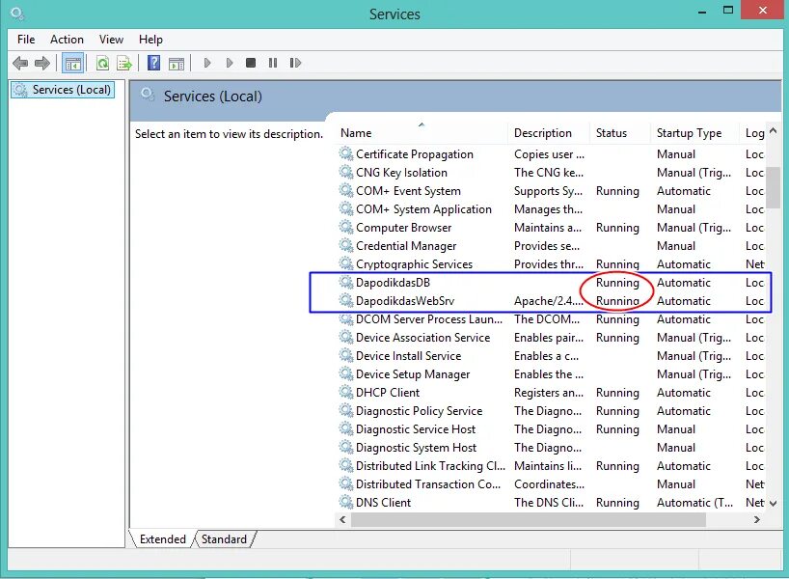Click the Apache/2.4 description of DapodikdasWebSrv
Screen dimensions: 789x579
click(x=549, y=300)
